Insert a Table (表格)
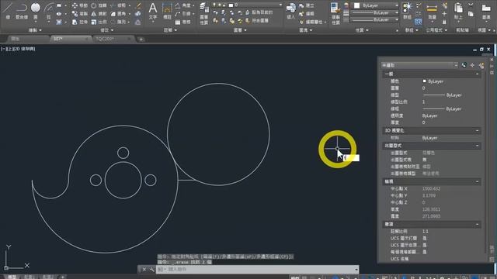 (x=183, y=22)
